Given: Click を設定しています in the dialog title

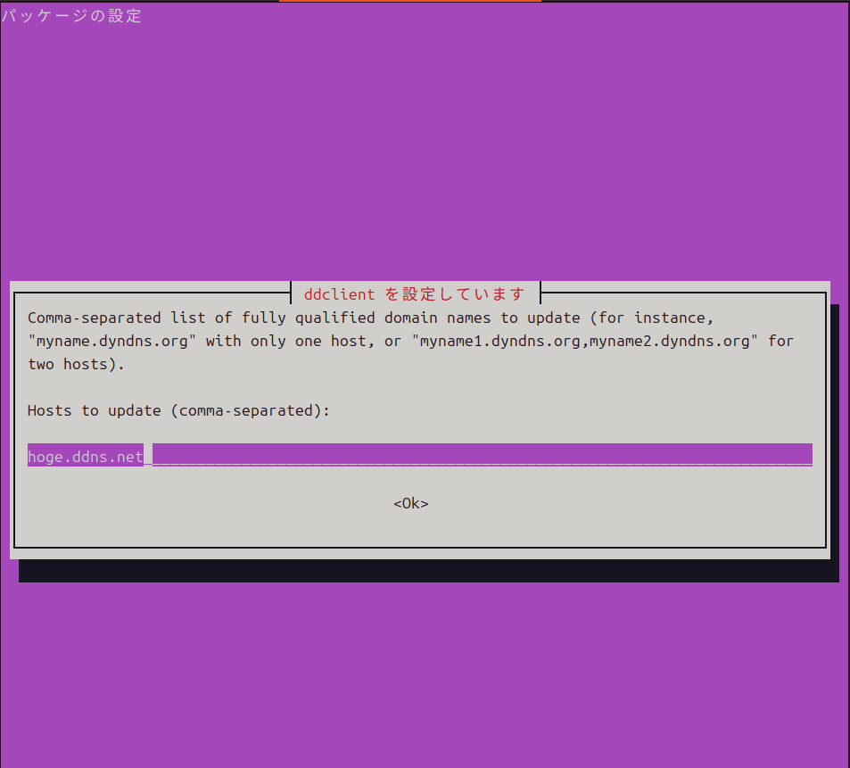Looking at the screenshot, I should (455, 293).
